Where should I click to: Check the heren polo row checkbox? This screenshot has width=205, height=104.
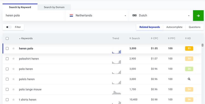pyautogui.click(x=7, y=48)
